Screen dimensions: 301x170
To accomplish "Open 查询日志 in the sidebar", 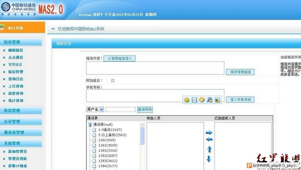I will (x=16, y=79).
